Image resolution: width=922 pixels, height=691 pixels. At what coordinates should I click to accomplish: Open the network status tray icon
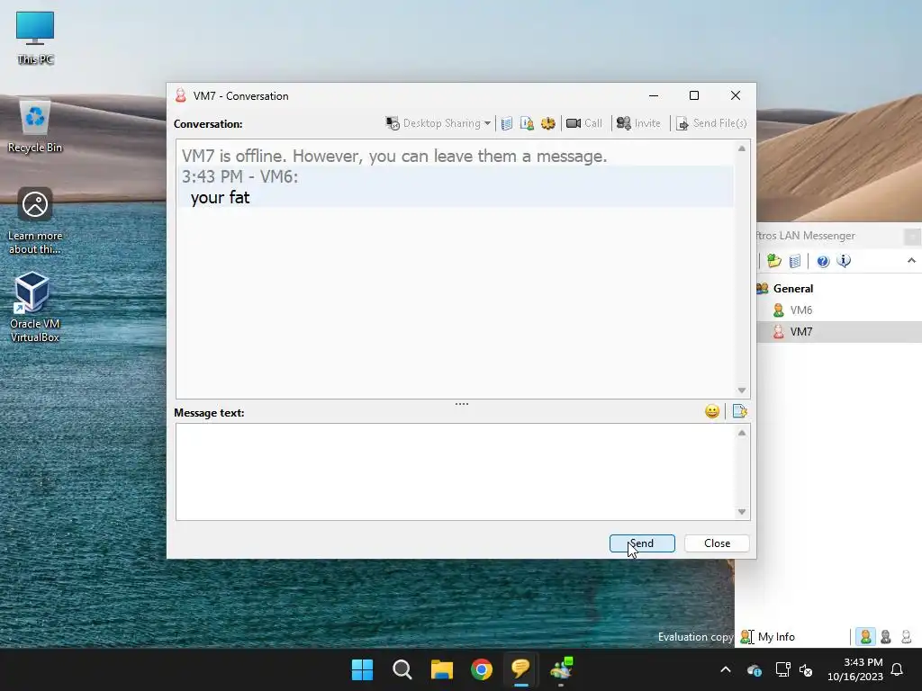(x=782, y=669)
